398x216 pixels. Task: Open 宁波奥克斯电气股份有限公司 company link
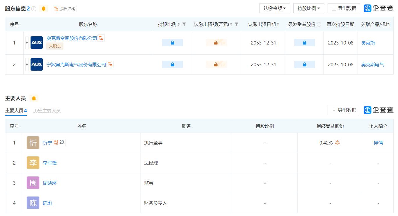pyautogui.click(x=76, y=65)
